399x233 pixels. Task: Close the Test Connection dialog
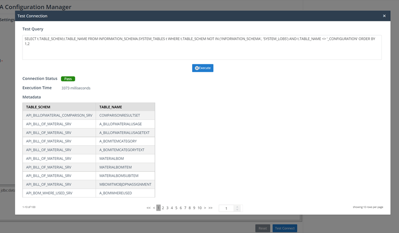click(384, 16)
